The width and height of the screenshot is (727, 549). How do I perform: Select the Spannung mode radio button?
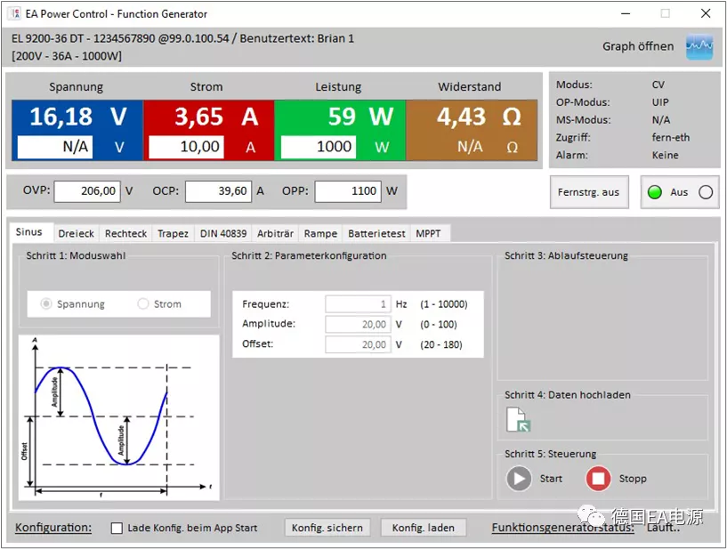(x=46, y=303)
